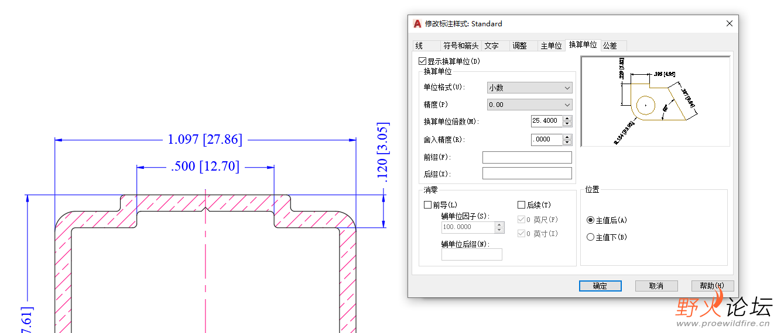The height and width of the screenshot is (333, 784).
Task: Switch to the 线 tab
Action: click(x=426, y=46)
